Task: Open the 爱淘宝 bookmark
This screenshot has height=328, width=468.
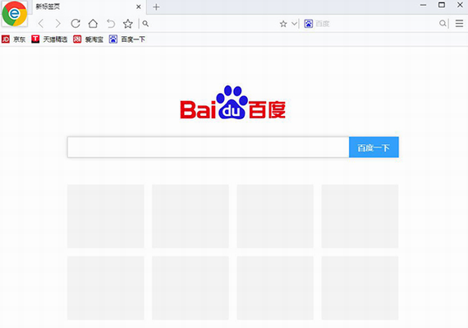Action: (89, 39)
